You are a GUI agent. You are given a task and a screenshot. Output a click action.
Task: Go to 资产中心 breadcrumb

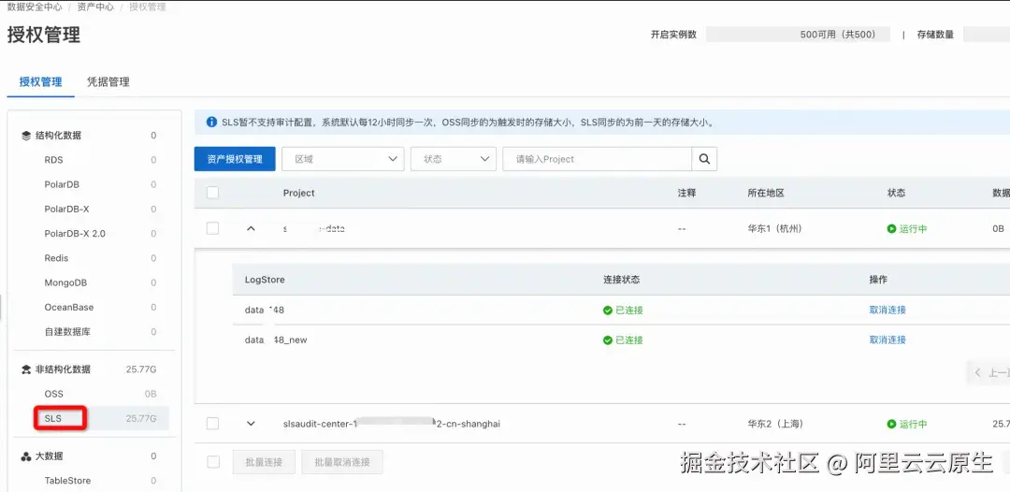pos(95,7)
